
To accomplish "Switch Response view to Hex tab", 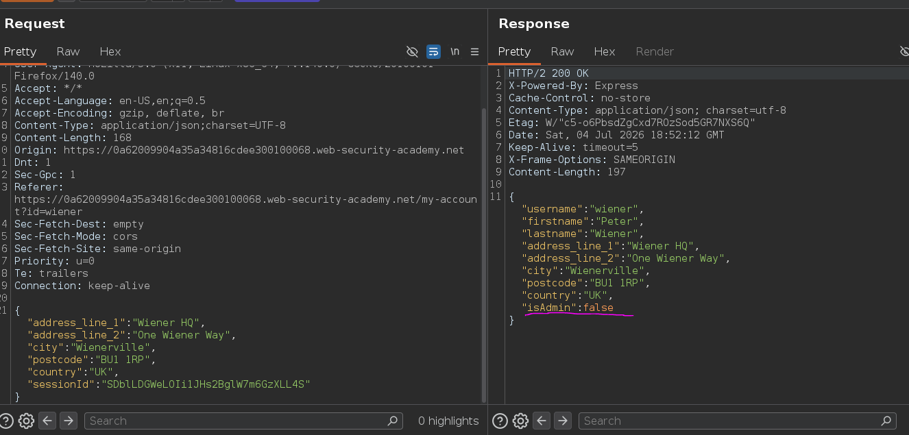I will point(605,51).
